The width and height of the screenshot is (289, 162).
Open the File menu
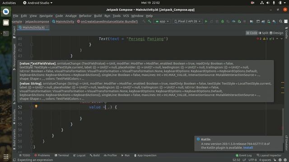16,16
